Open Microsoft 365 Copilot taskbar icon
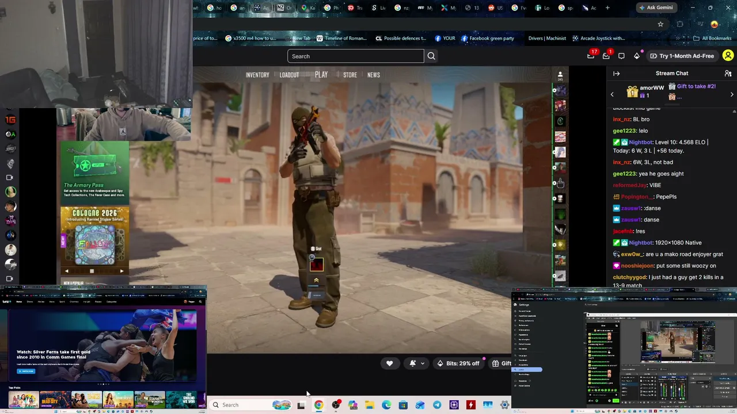This screenshot has height=414, width=737. (x=352, y=405)
